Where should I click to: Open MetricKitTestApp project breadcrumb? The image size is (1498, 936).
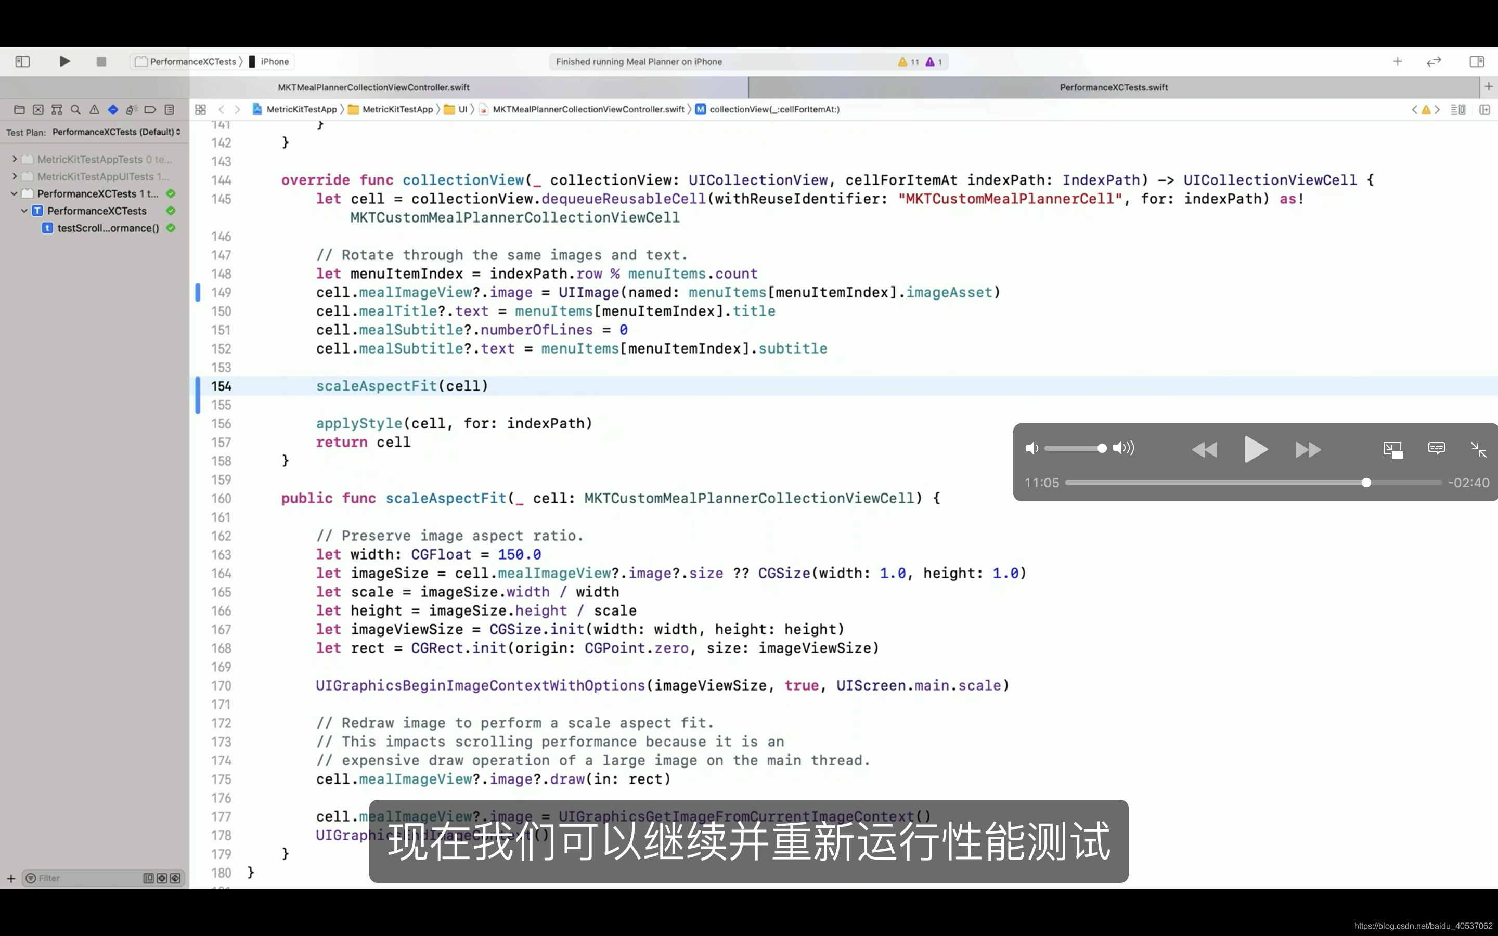(294, 110)
